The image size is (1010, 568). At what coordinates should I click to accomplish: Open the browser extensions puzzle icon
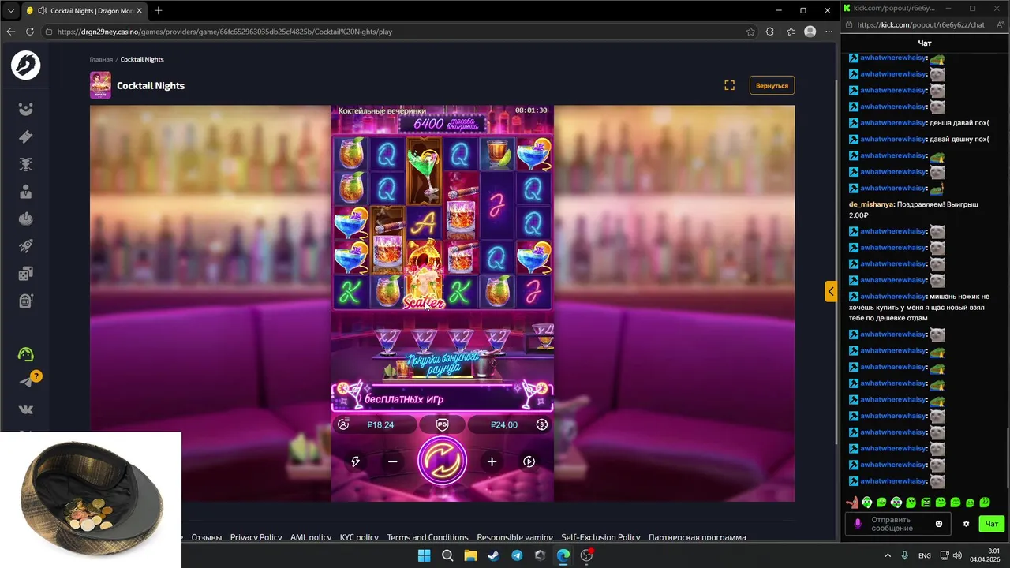[770, 32]
